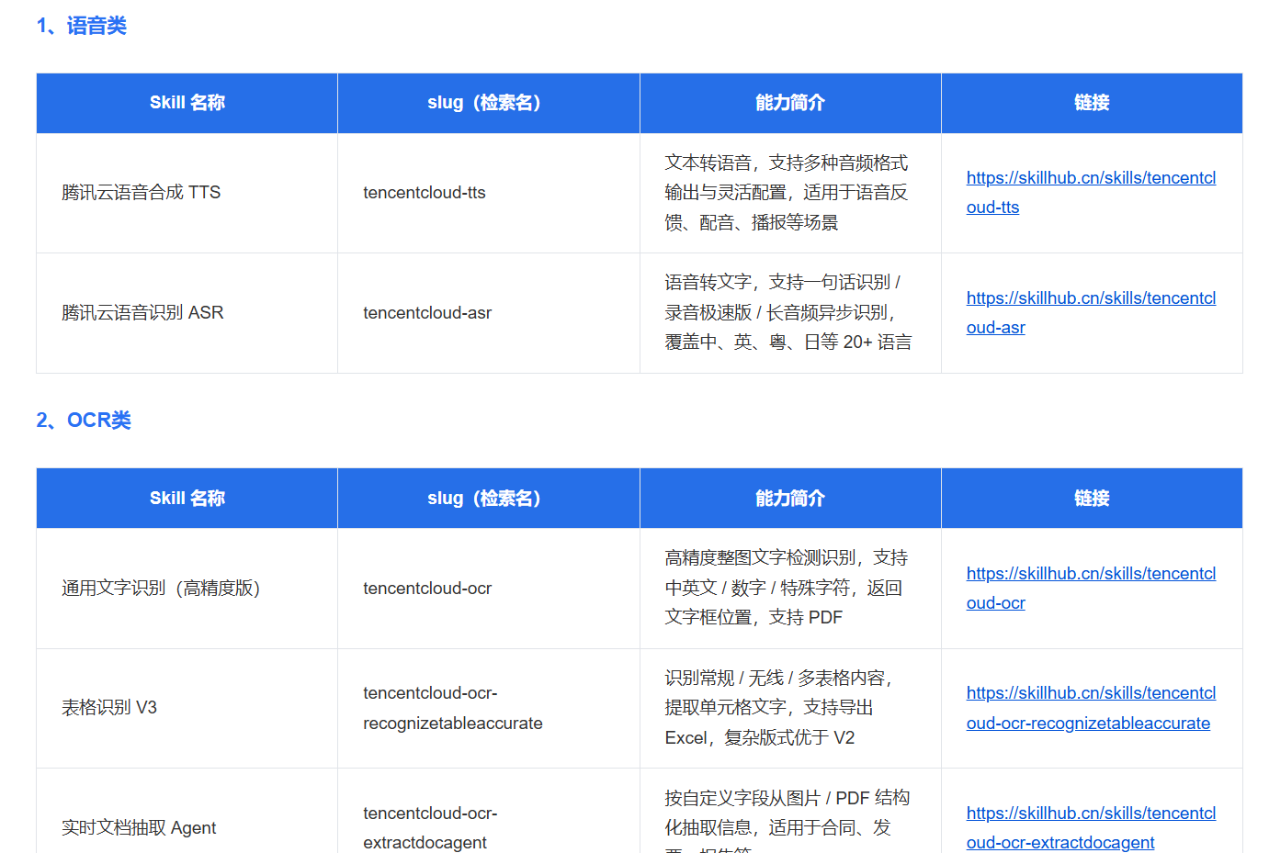This screenshot has width=1269, height=853.
Task: Click the "2、OCR类" section heading
Action: 84,421
